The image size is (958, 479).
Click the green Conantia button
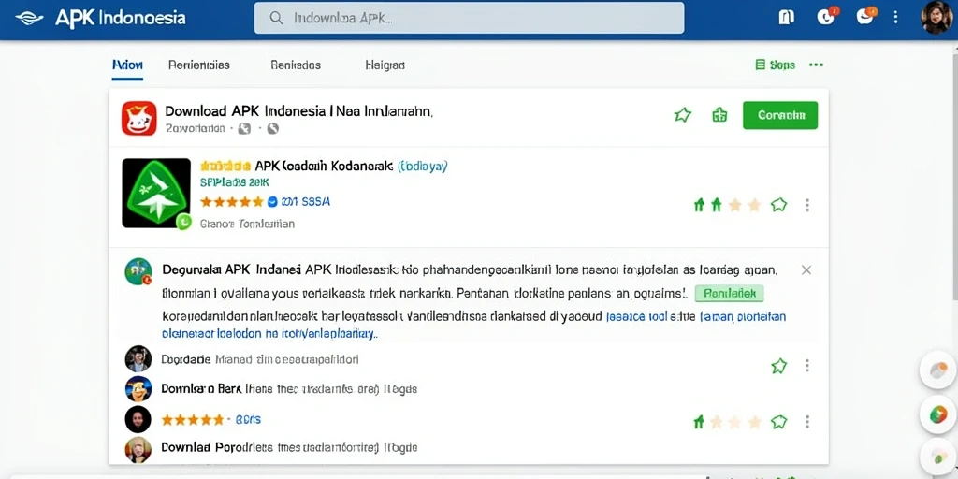[780, 115]
